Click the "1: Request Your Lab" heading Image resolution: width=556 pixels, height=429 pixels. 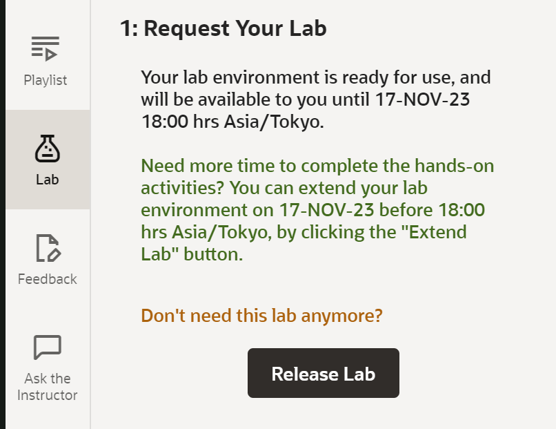[223, 29]
